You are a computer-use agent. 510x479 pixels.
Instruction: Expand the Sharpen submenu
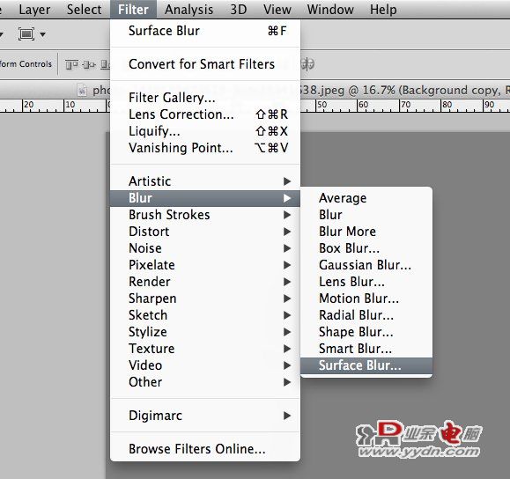click(x=205, y=298)
